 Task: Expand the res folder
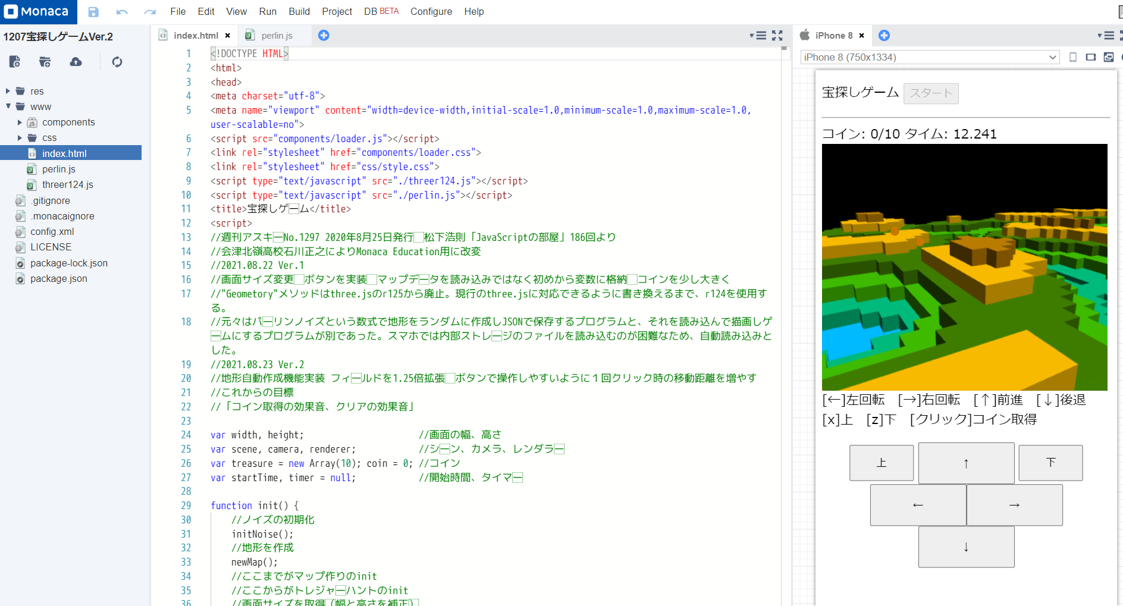[x=8, y=91]
